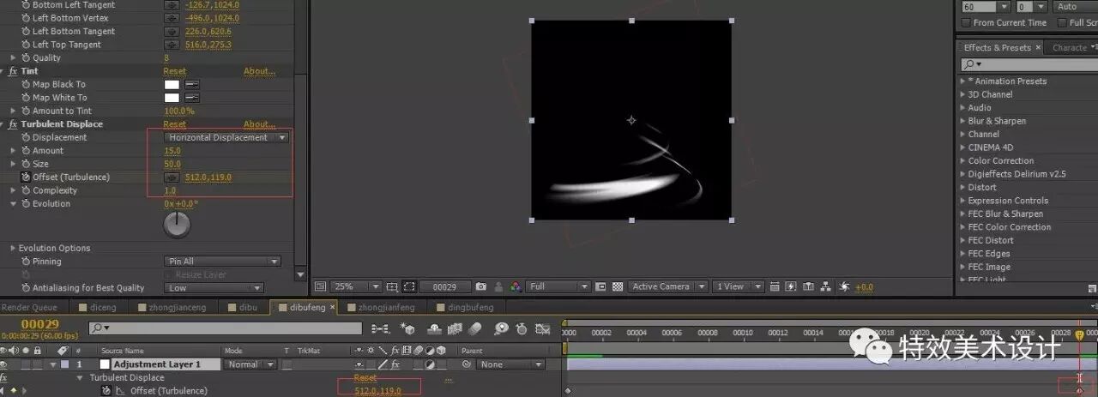Click the Map White To eyedropper
The width and height of the screenshot is (1098, 397).
(x=192, y=98)
